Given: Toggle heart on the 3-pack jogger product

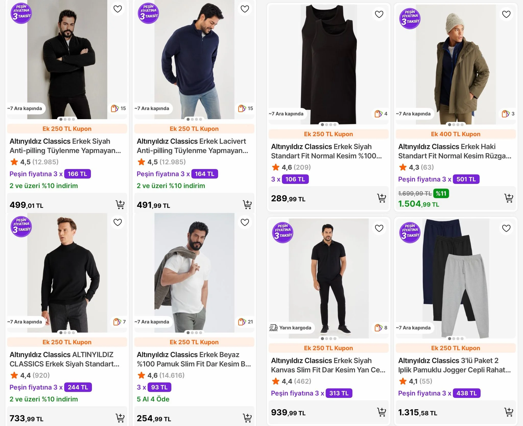Looking at the screenshot, I should point(506,228).
